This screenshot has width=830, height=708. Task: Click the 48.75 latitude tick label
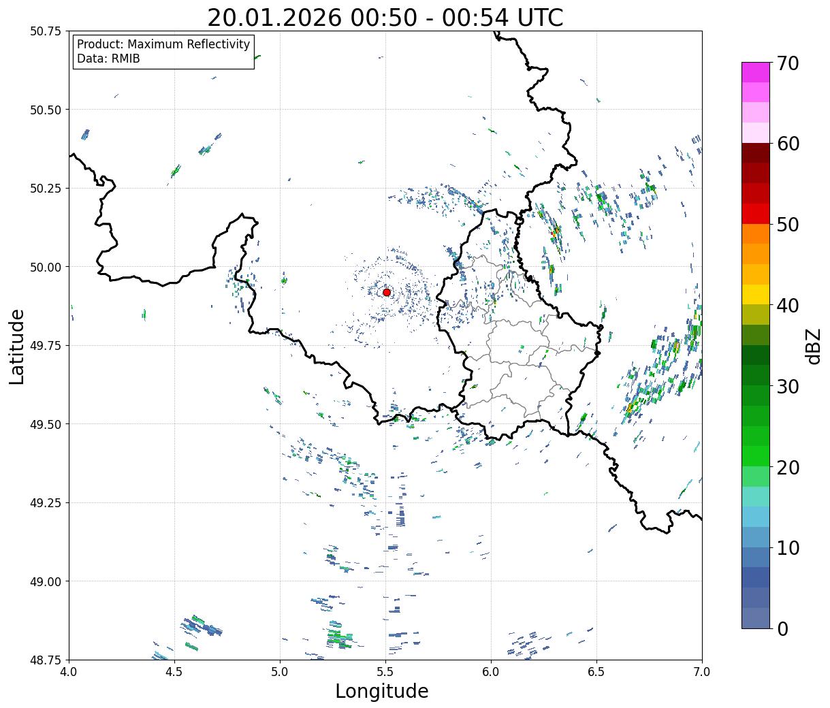tap(46, 660)
